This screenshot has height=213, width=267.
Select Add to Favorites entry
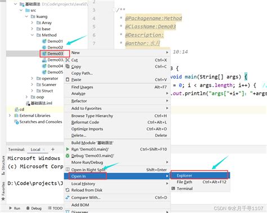(x=117, y=108)
